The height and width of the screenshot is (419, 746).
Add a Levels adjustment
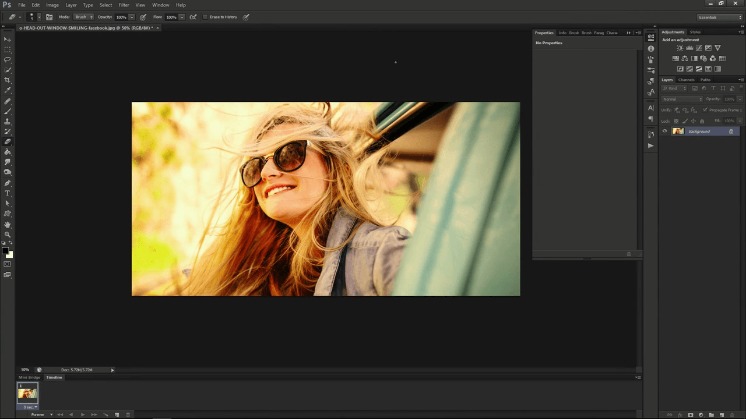(x=689, y=48)
